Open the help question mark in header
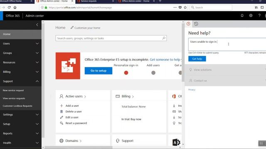This screenshot has width=266, height=149. tap(259, 16)
